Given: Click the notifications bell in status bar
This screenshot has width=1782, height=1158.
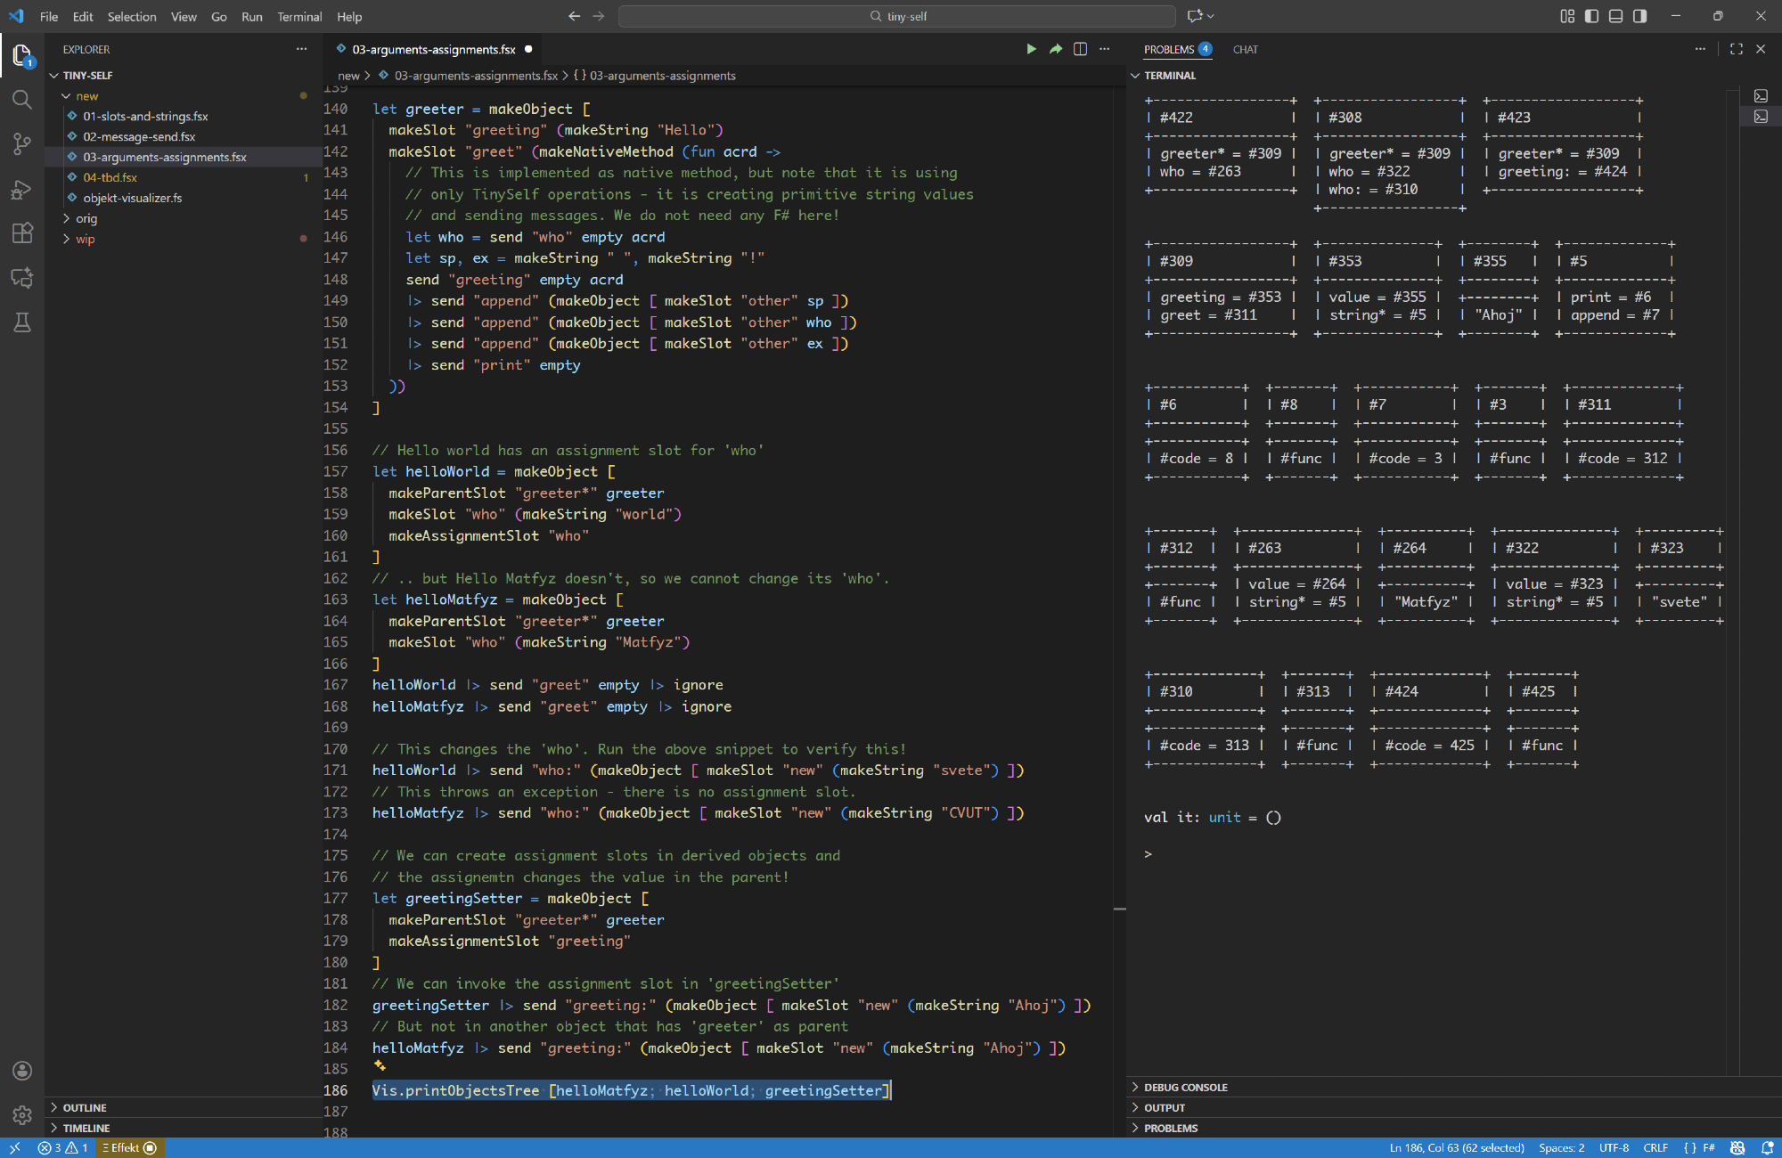Looking at the screenshot, I should (1767, 1147).
